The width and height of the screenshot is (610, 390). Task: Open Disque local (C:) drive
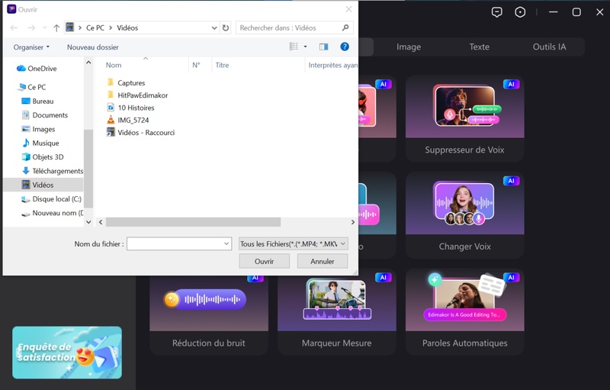(x=51, y=199)
